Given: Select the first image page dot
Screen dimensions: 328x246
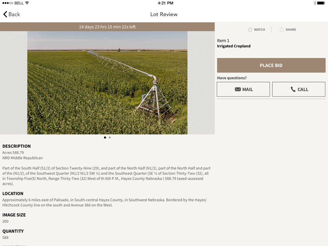Looking at the screenshot, I should click(105, 137).
